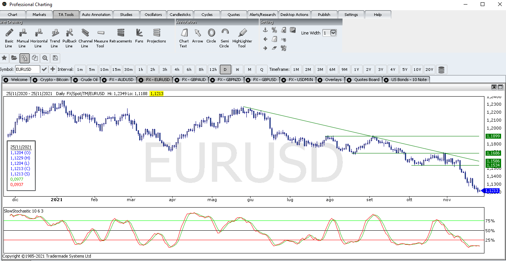Choose the 10Y timeframe
This screenshot has width=506, height=261.
(x=417, y=69)
